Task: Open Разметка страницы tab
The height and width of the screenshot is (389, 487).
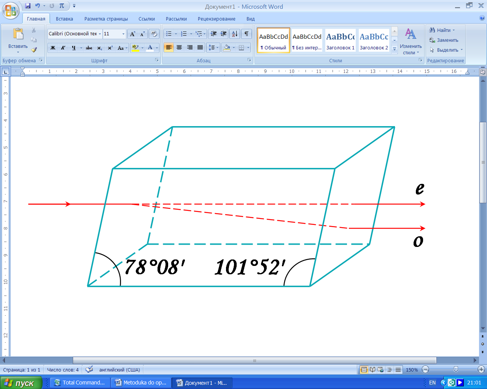Action: point(106,19)
